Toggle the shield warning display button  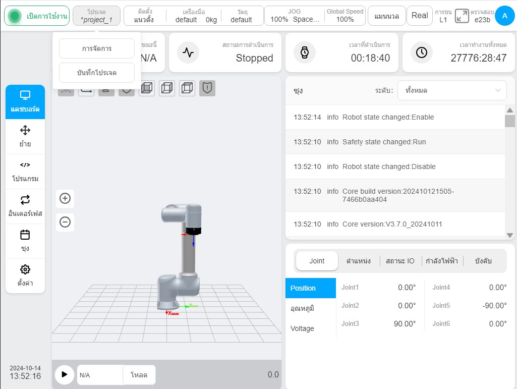coord(207,88)
